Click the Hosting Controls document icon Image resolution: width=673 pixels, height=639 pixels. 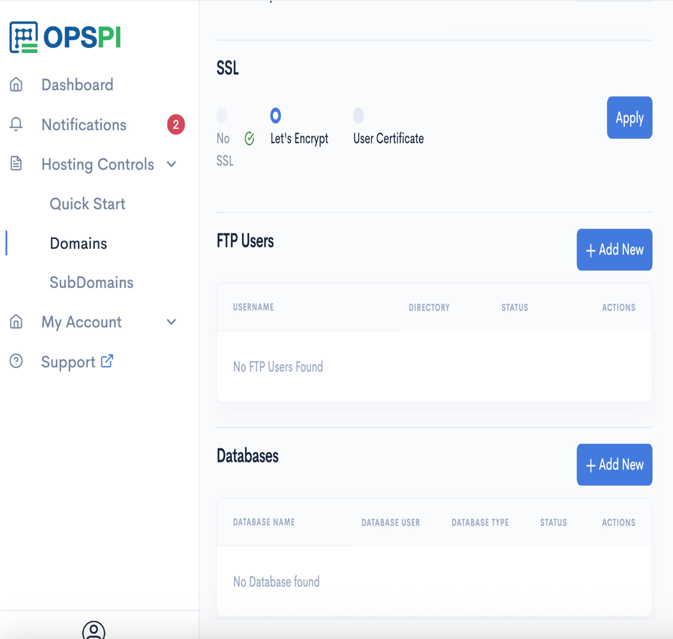pos(16,164)
